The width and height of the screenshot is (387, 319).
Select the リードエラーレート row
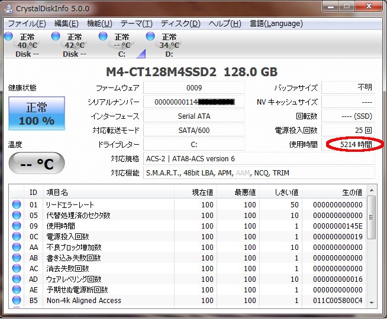tap(188, 204)
